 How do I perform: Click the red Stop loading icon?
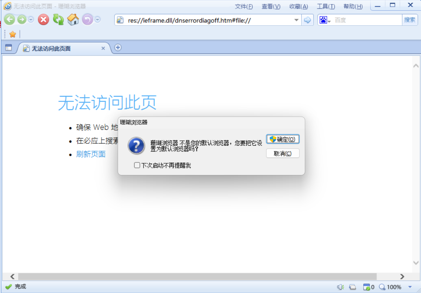43,19
